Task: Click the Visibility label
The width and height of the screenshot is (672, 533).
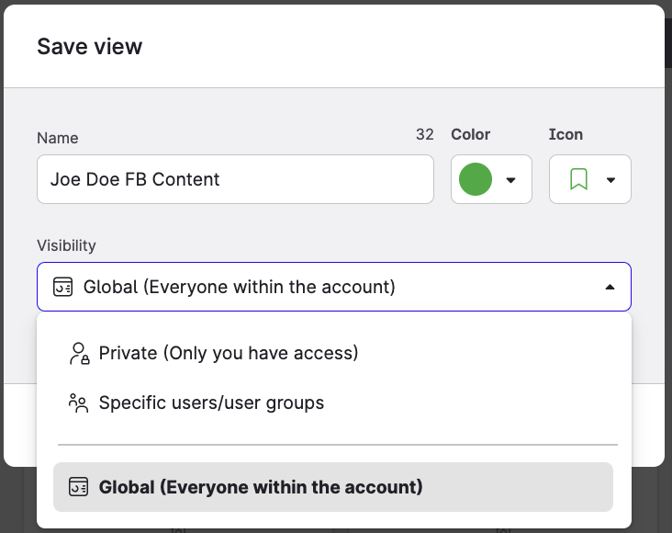Action: tap(66, 245)
